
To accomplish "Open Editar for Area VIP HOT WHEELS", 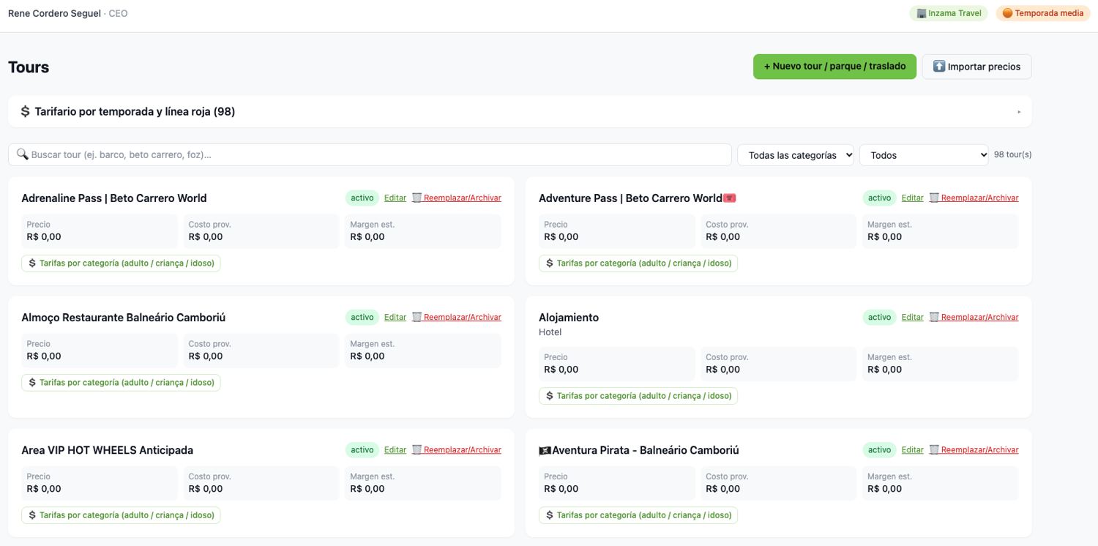I will (x=395, y=449).
